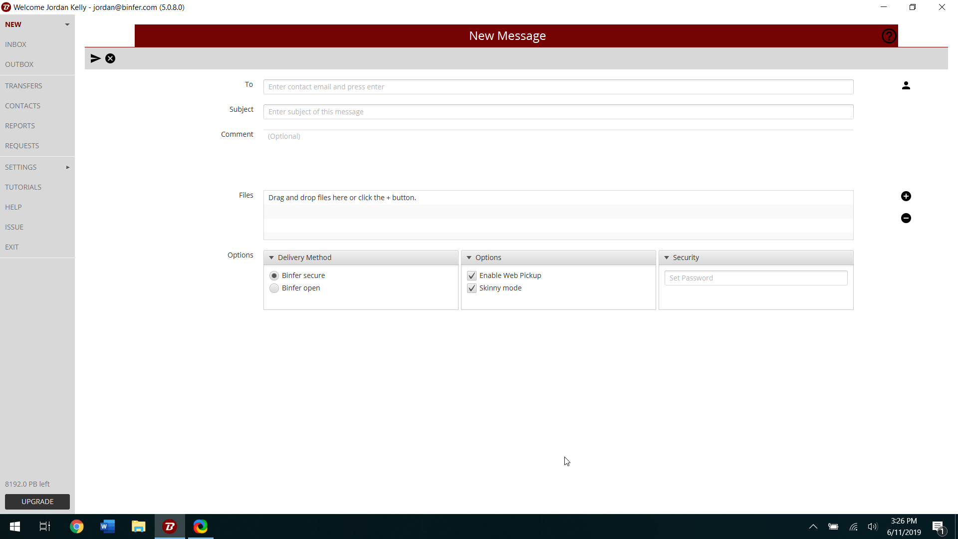Select the Binfer open delivery method
Image resolution: width=958 pixels, height=539 pixels.
coord(274,288)
